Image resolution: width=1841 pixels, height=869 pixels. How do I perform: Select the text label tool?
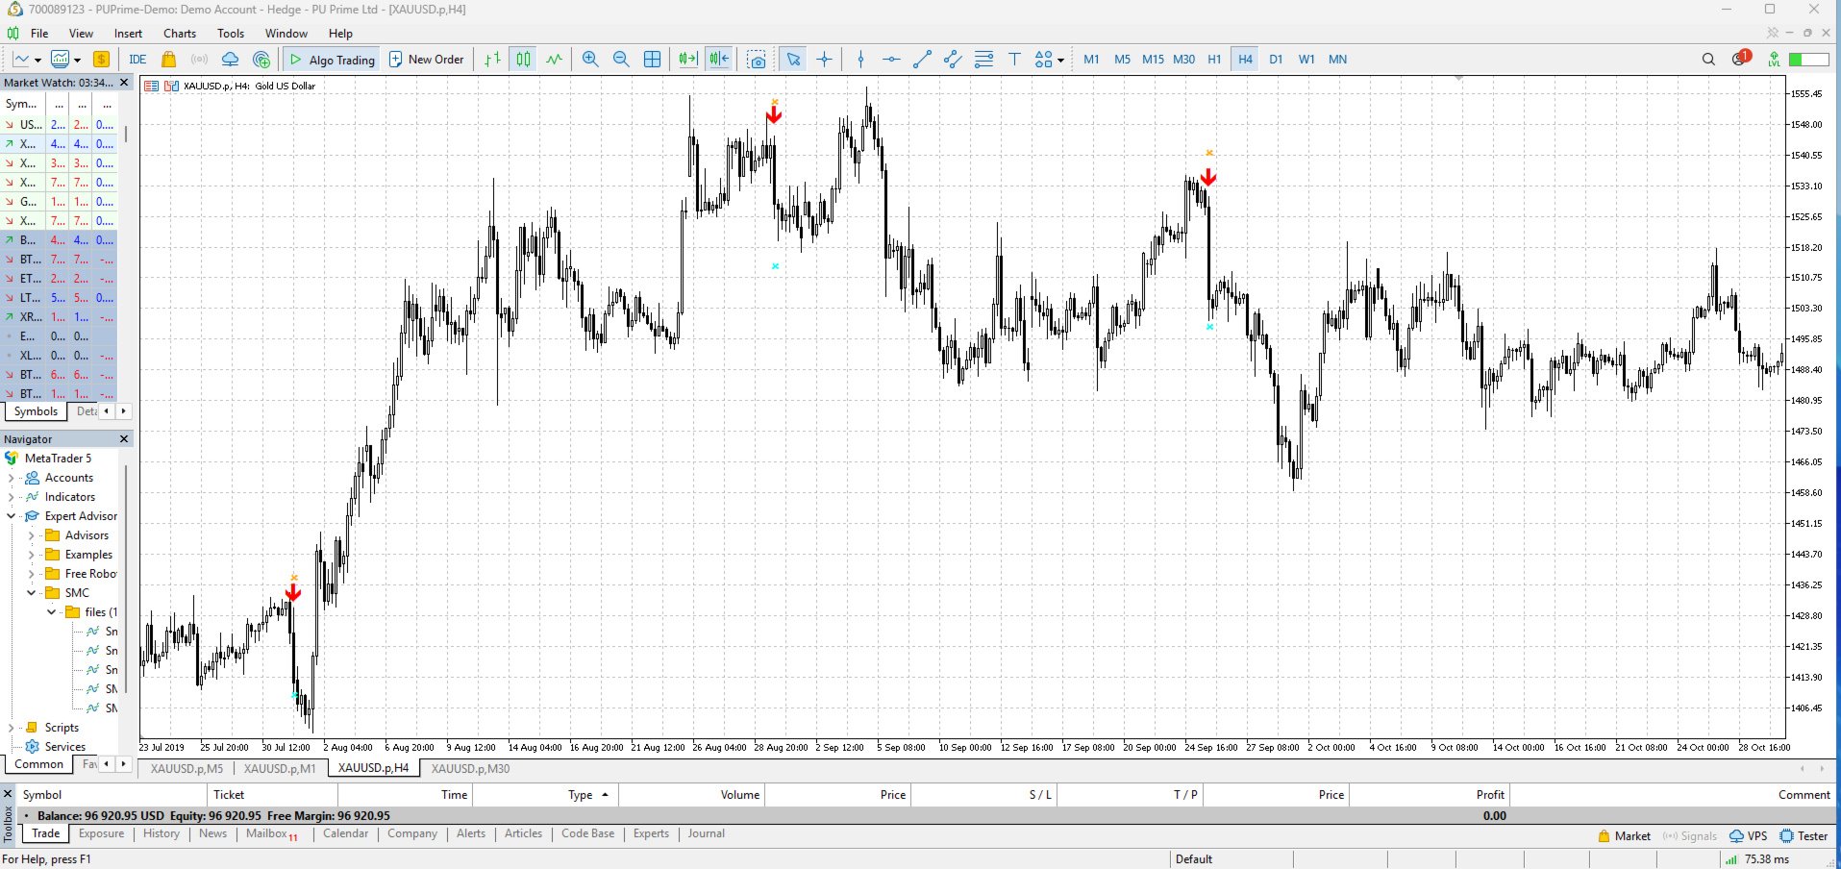click(x=1014, y=60)
